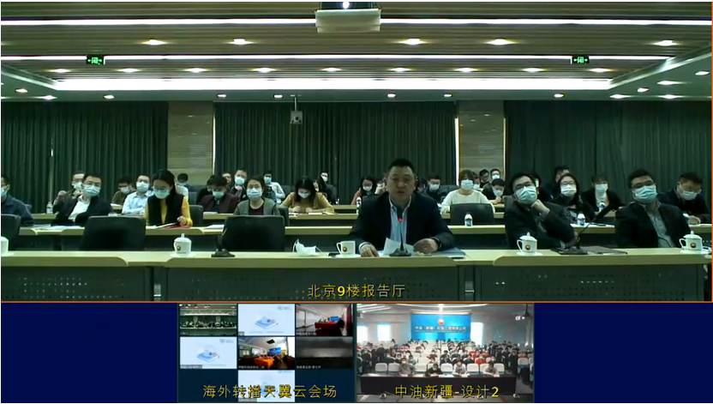Select top-left tile in the mosaic thumbnail

click(207, 319)
